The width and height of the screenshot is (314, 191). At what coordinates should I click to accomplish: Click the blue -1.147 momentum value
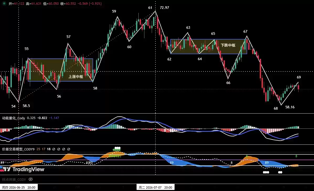tap(54, 118)
